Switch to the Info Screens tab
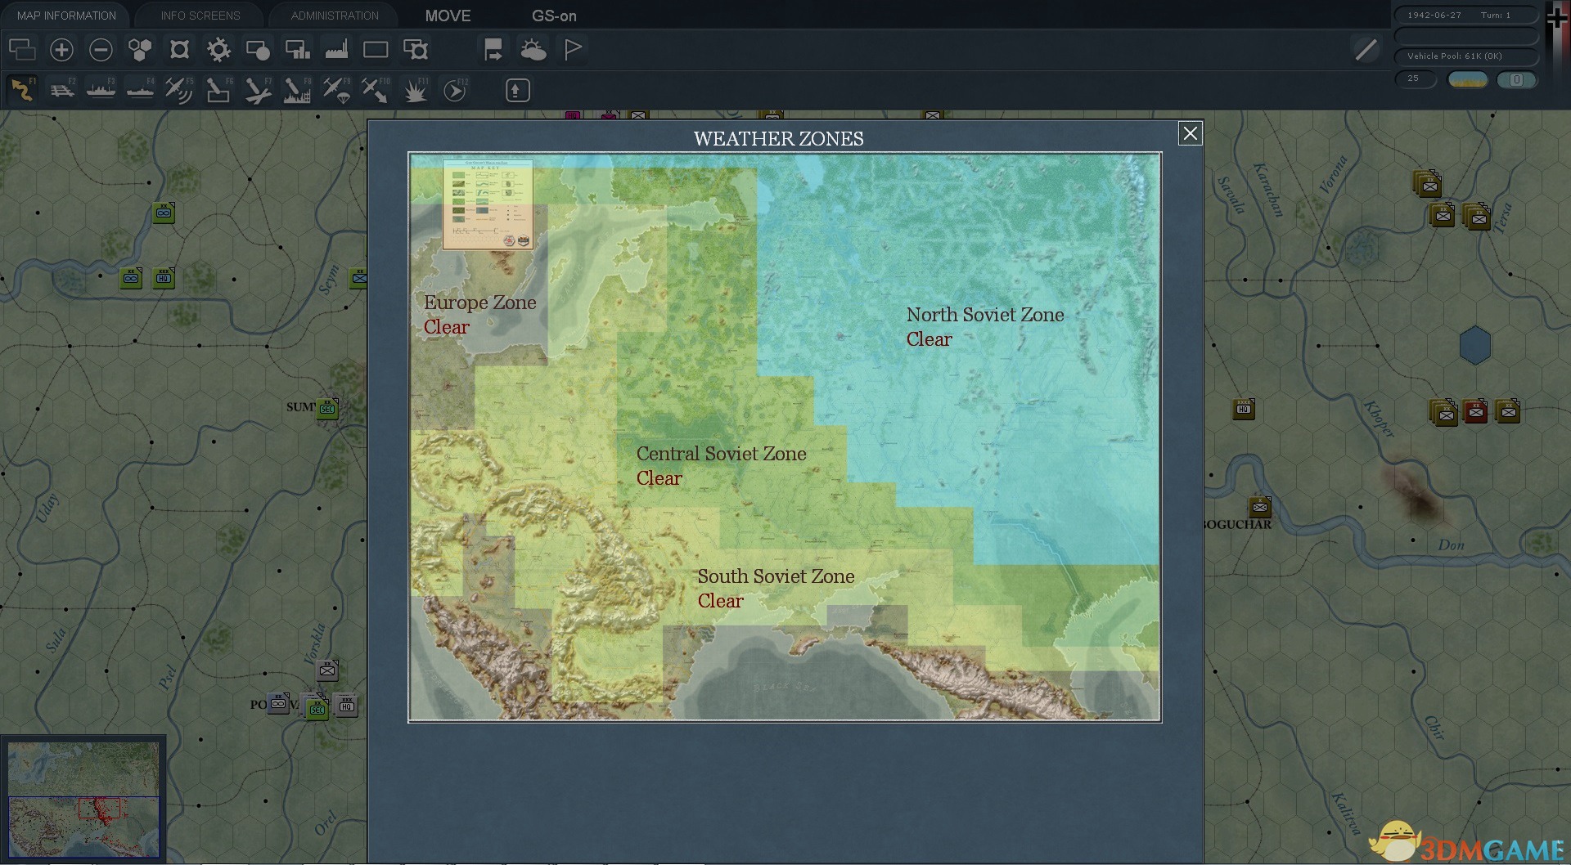The width and height of the screenshot is (1571, 865). pyautogui.click(x=200, y=16)
